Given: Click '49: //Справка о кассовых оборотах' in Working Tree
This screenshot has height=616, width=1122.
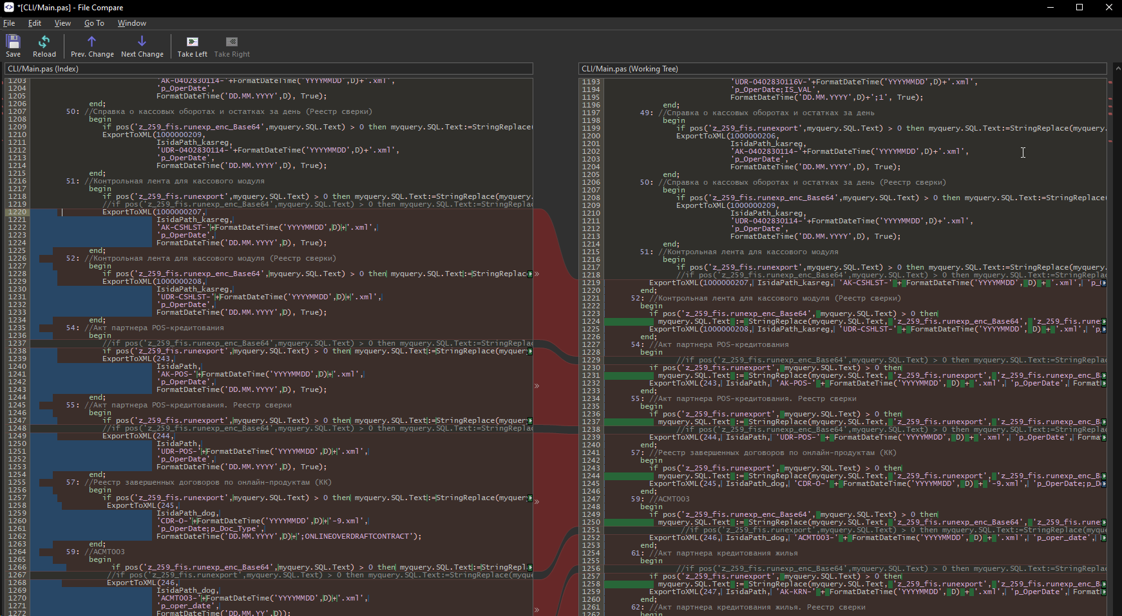Looking at the screenshot, I should pyautogui.click(x=757, y=113).
